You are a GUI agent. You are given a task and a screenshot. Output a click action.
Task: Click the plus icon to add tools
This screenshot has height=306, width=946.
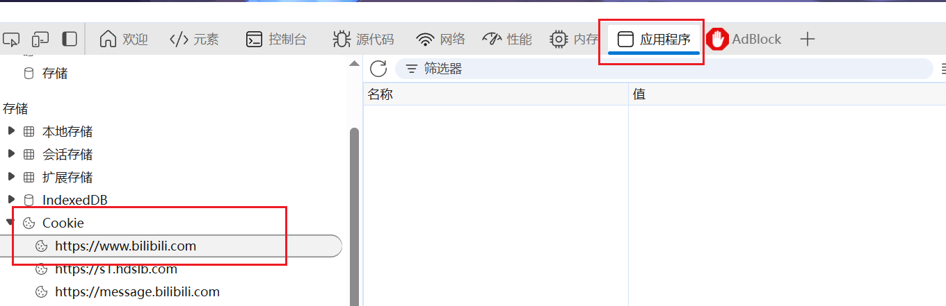[x=807, y=40]
